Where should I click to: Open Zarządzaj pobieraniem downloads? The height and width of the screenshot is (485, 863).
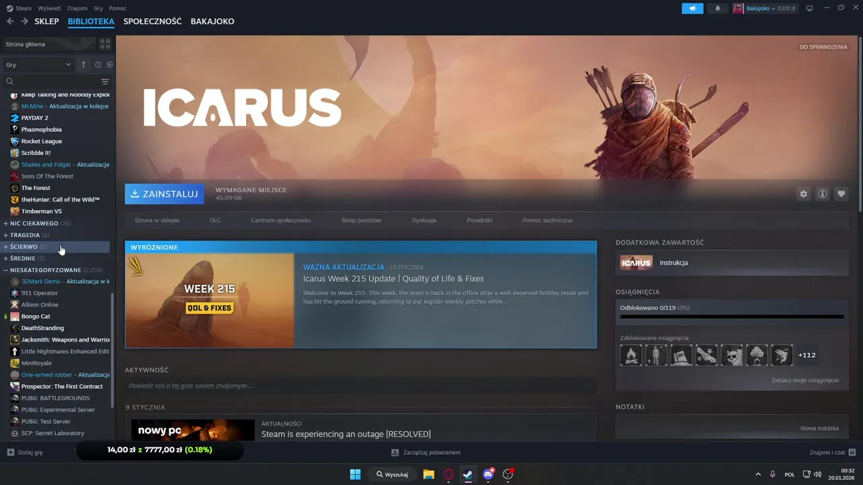(426, 453)
